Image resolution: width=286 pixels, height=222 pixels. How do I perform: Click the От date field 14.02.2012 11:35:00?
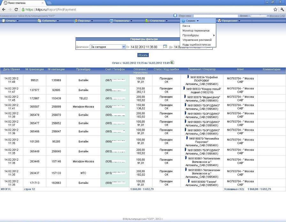point(147,47)
